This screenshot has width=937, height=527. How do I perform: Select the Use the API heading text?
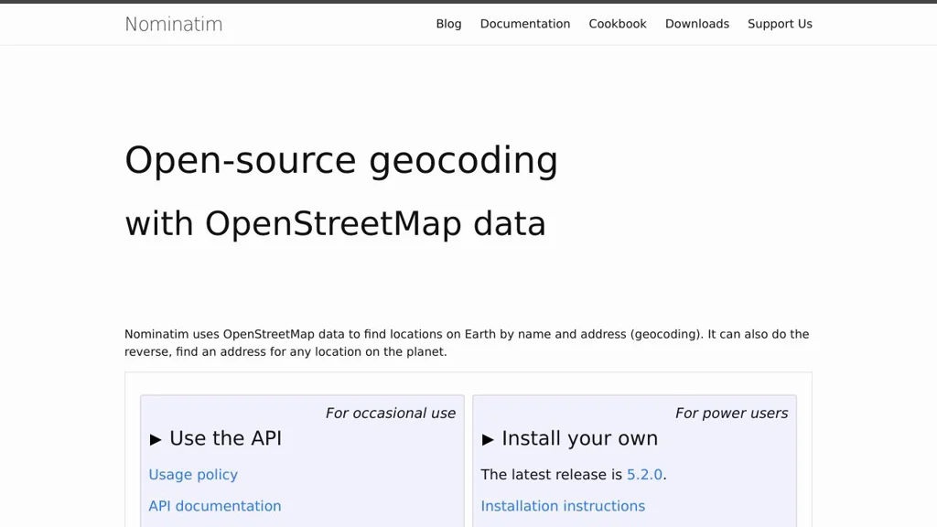click(x=225, y=438)
